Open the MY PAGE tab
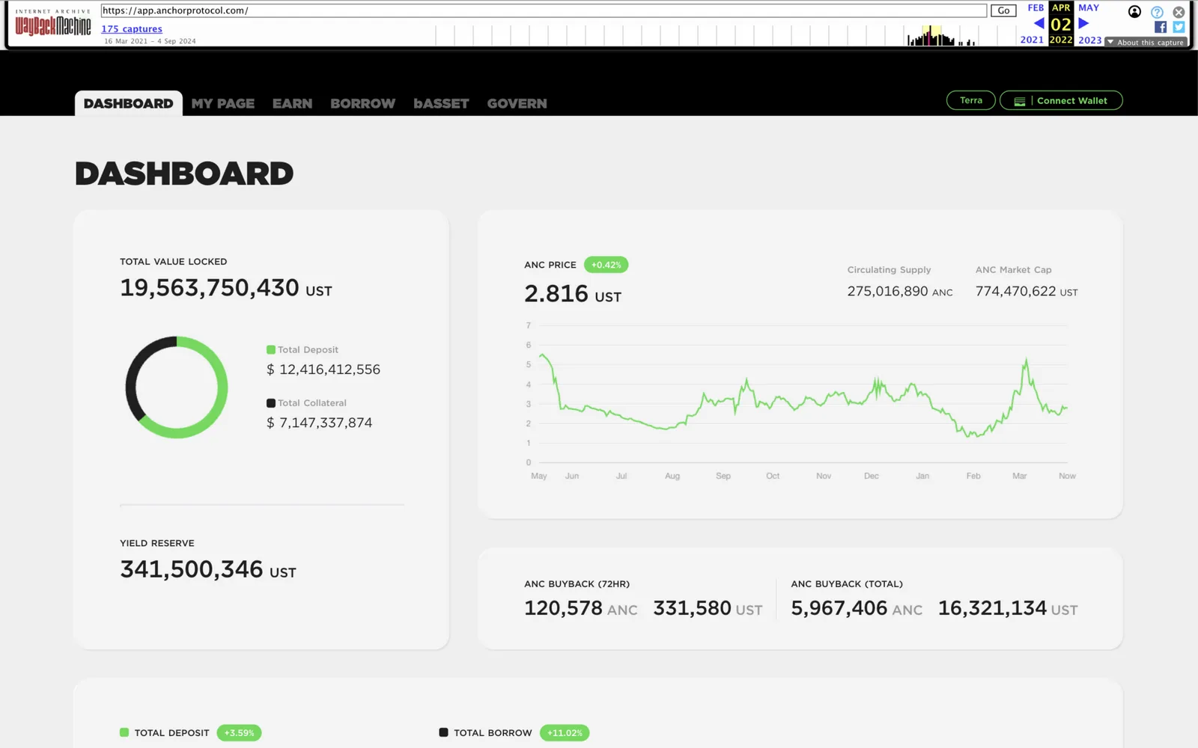The image size is (1198, 748). [x=223, y=103]
